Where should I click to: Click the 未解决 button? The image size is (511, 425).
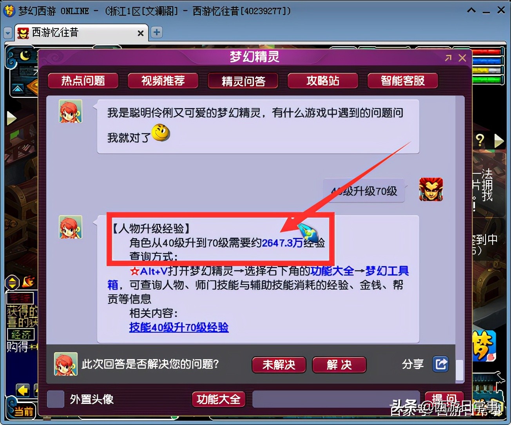(x=279, y=365)
